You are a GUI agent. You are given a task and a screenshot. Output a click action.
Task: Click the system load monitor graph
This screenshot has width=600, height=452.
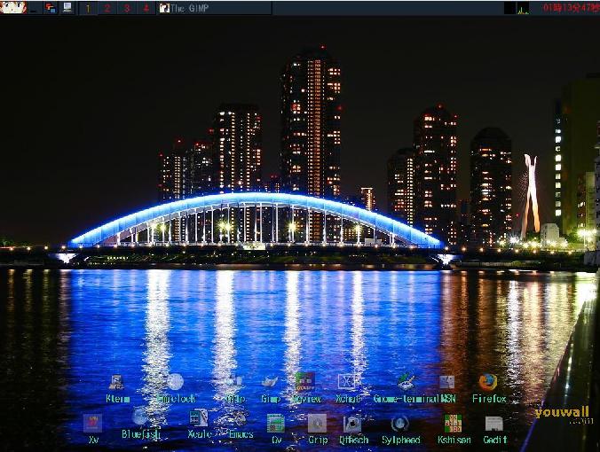(517, 8)
